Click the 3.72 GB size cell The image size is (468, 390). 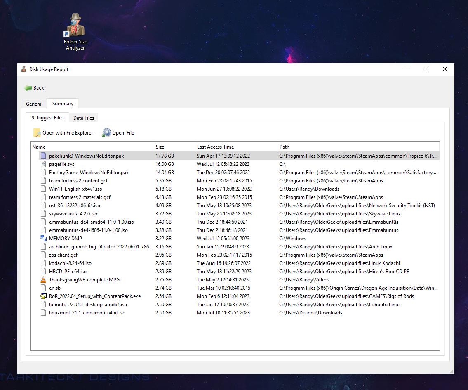pos(163,213)
